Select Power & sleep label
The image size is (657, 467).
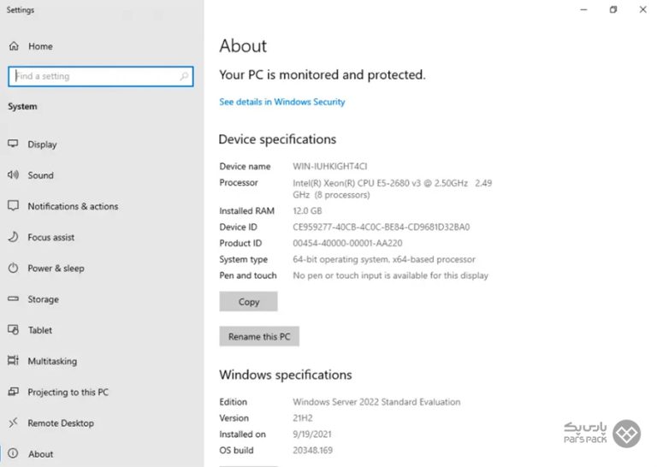56,269
